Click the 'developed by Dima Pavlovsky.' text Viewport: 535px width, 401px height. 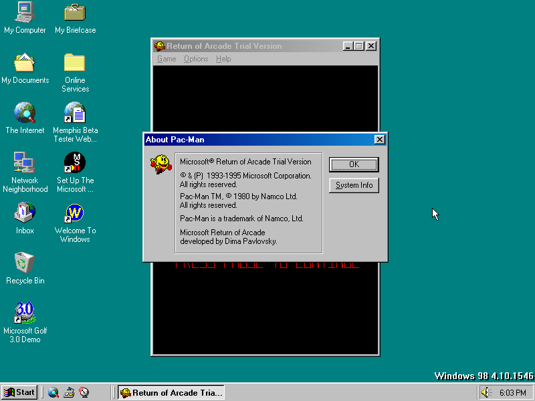click(x=229, y=241)
